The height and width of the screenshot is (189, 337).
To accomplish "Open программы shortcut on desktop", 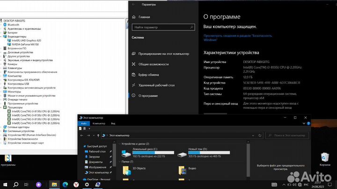I will [x=8, y=160].
